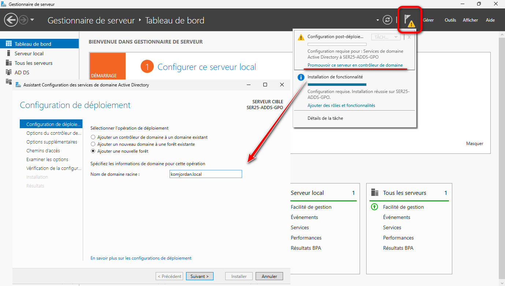The image size is (505, 286).
Task: Minimize the AD DS wizard window
Action: 249,85
